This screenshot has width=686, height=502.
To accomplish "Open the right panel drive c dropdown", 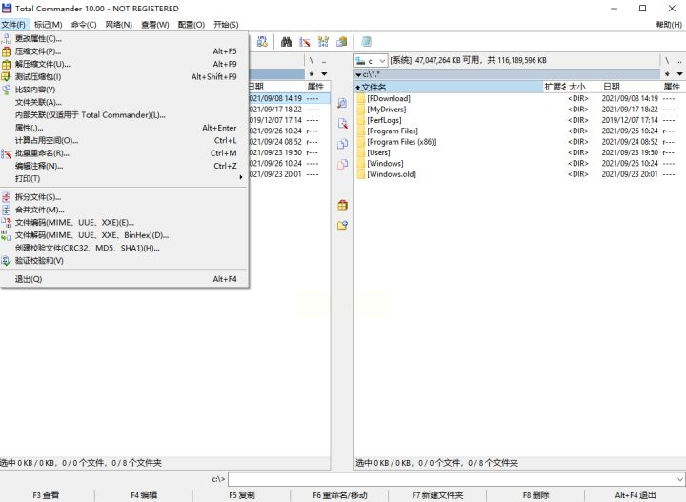I will point(371,60).
